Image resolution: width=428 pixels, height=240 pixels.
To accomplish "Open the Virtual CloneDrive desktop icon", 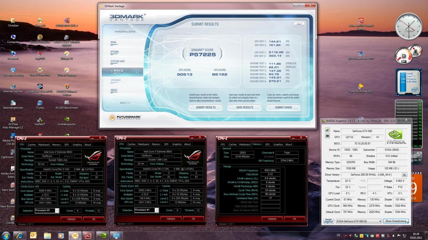I will (40, 72).
